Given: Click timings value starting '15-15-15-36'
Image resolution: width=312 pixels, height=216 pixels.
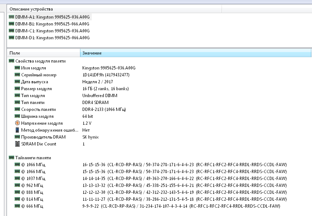Looking at the screenshot, I should tap(185, 172).
